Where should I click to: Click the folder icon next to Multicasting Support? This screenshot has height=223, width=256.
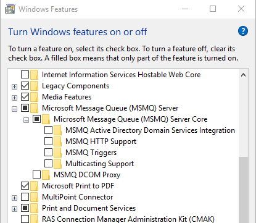click(57, 164)
